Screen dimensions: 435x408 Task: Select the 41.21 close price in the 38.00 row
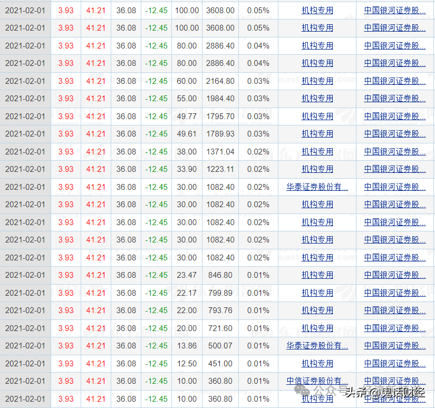(96, 152)
